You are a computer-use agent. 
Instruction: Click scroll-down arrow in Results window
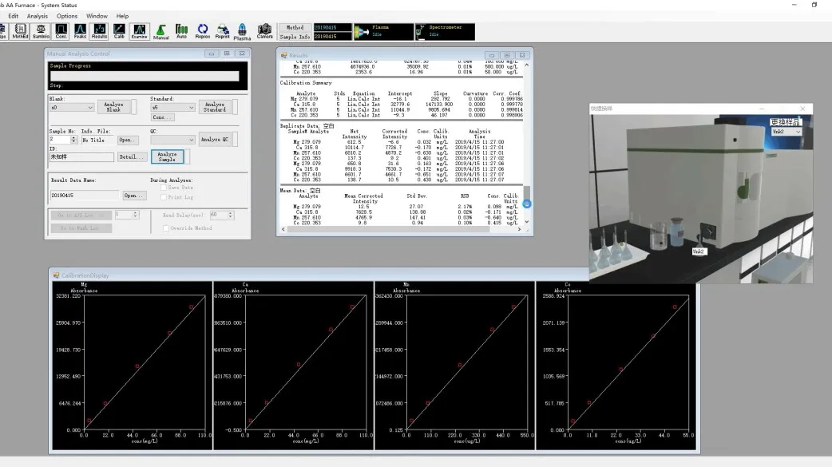pos(527,222)
